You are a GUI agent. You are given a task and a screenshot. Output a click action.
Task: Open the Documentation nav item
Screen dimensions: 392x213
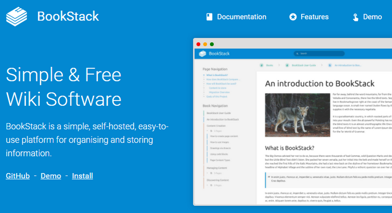236,17
